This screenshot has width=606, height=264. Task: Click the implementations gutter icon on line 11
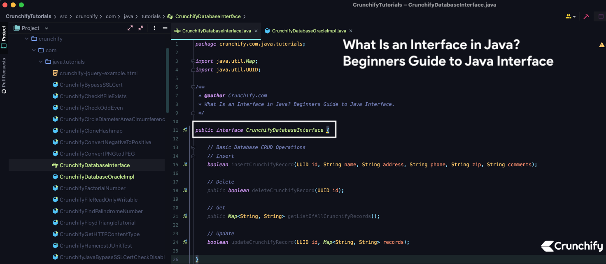[x=185, y=130]
